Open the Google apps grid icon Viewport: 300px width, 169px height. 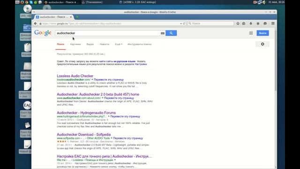pos(251,33)
